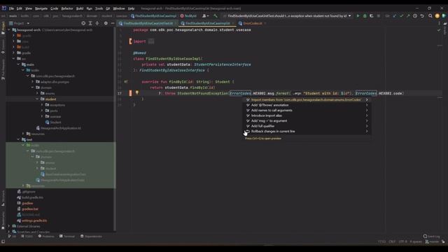Select Add names to call arguments
This screenshot has width=448, height=252.
[x=307, y=111]
